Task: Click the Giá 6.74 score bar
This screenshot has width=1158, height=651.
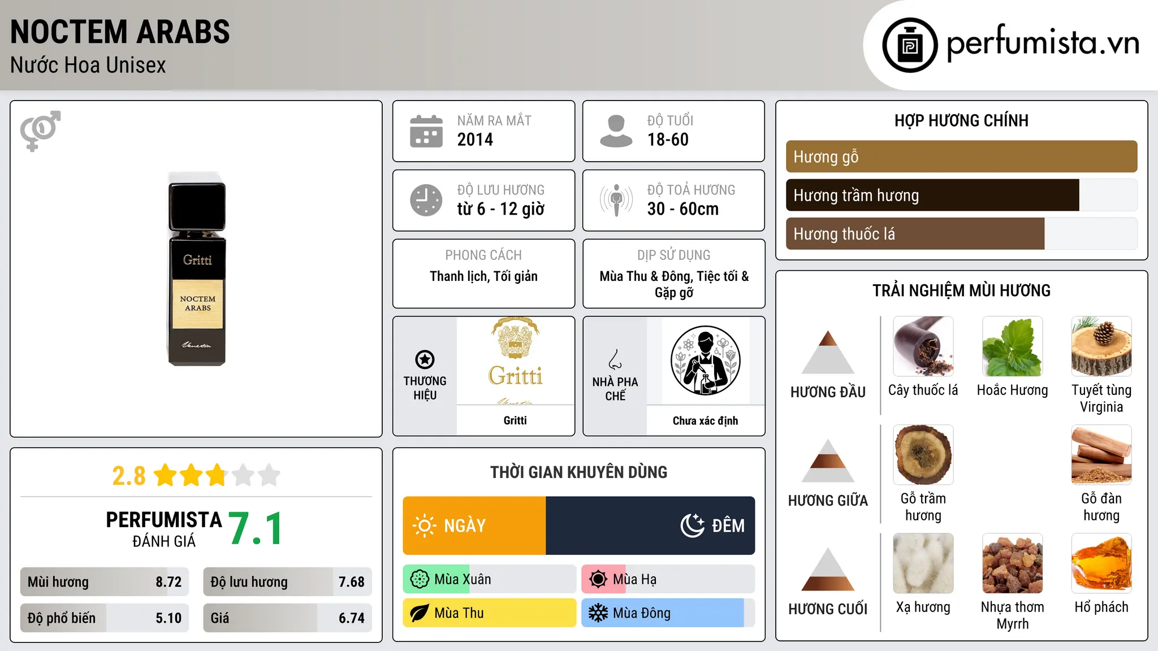Action: (x=287, y=618)
